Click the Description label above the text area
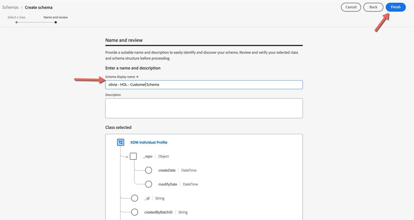The width and height of the screenshot is (414, 220). 113,95
